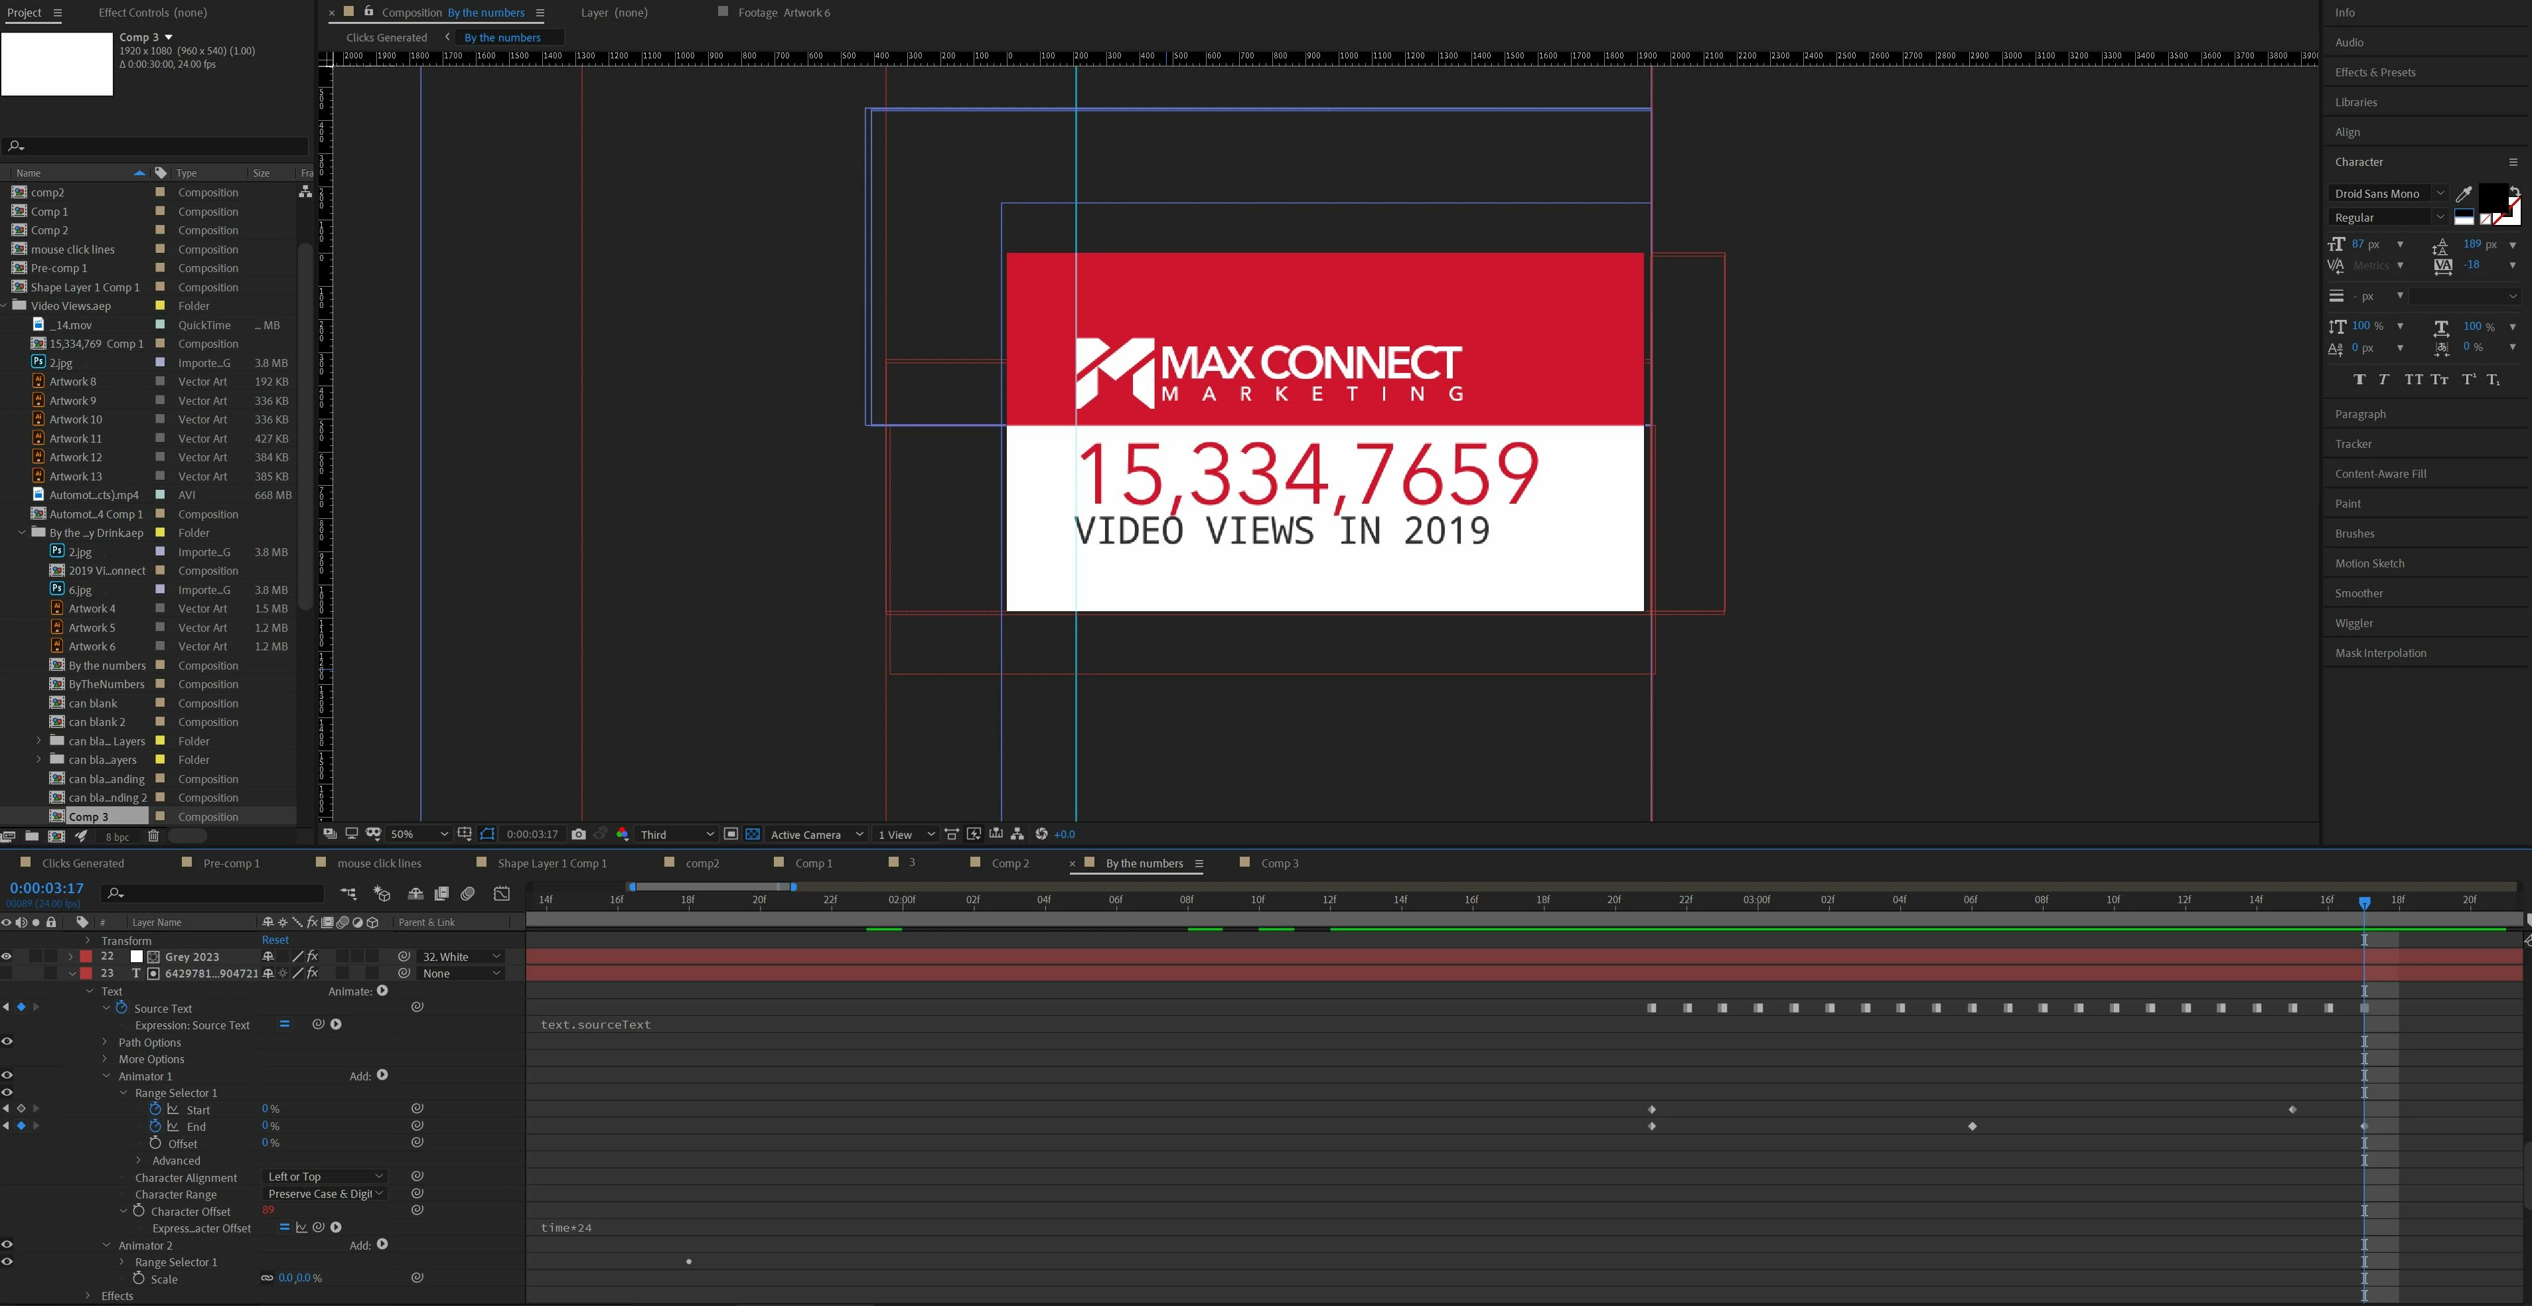Show channel and color management settings

click(x=622, y=834)
